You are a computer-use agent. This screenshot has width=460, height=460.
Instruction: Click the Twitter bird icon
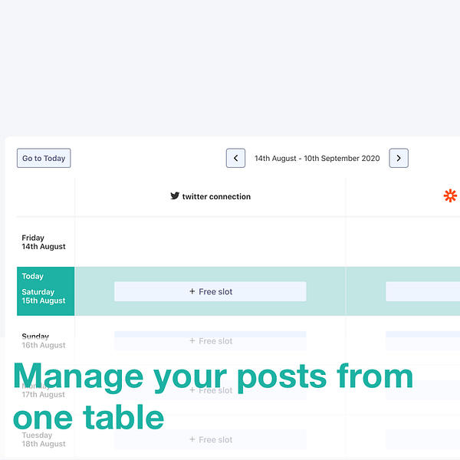175,196
